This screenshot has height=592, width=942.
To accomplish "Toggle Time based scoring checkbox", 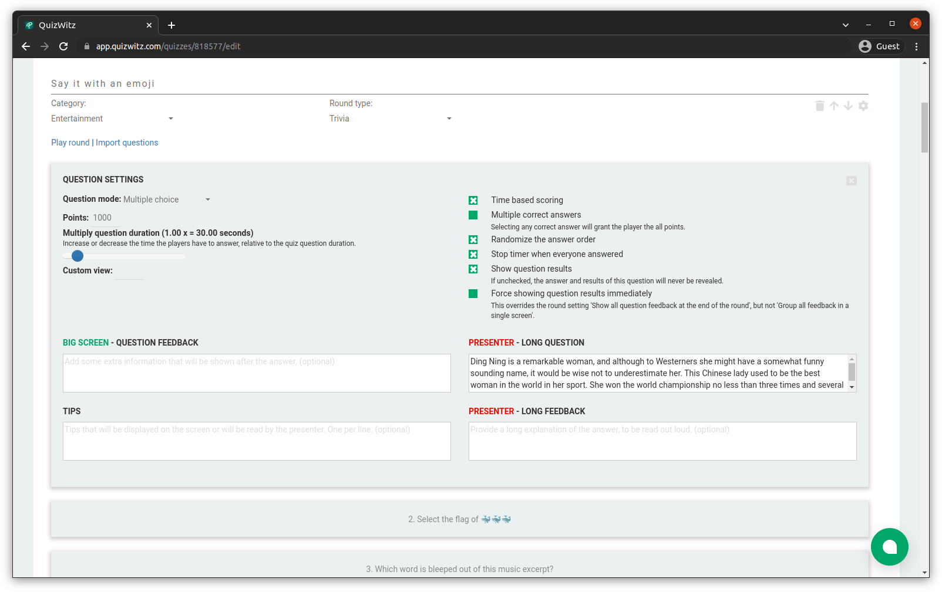I will [x=473, y=201].
